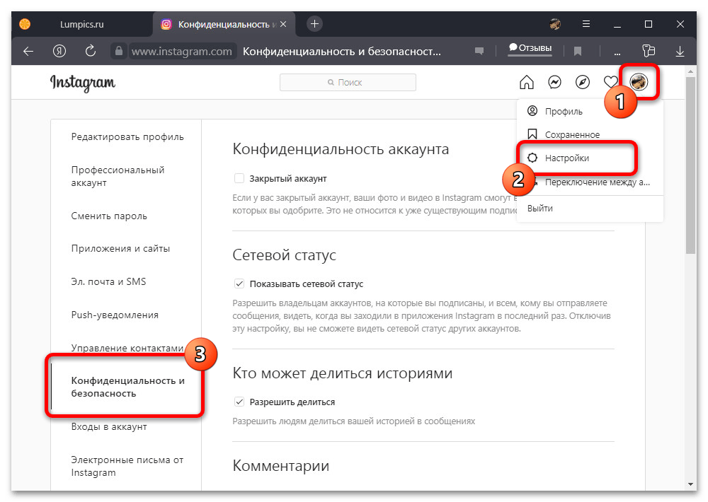Open Приложения и сайты section
Viewport: 708px width, 502px height.
click(x=120, y=248)
